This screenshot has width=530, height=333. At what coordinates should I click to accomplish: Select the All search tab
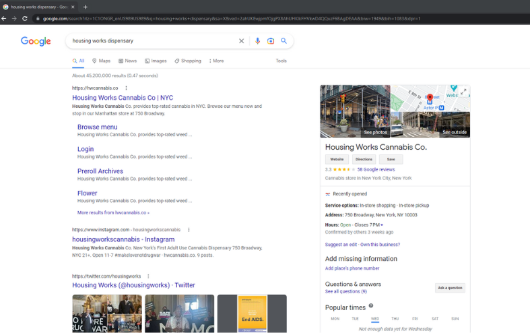point(78,61)
